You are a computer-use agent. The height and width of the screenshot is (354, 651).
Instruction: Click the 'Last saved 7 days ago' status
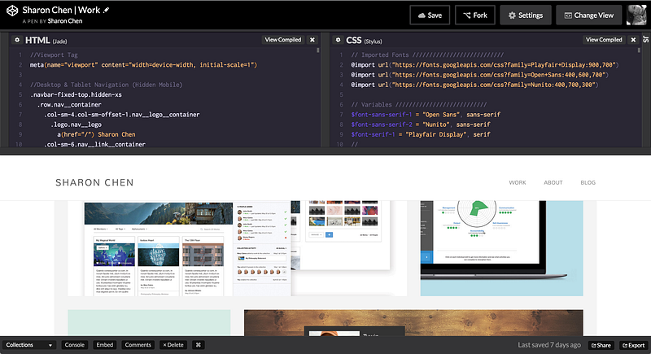[548, 345]
